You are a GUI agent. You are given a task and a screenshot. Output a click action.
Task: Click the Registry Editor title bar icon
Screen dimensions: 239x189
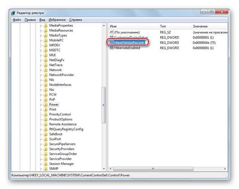13,13
